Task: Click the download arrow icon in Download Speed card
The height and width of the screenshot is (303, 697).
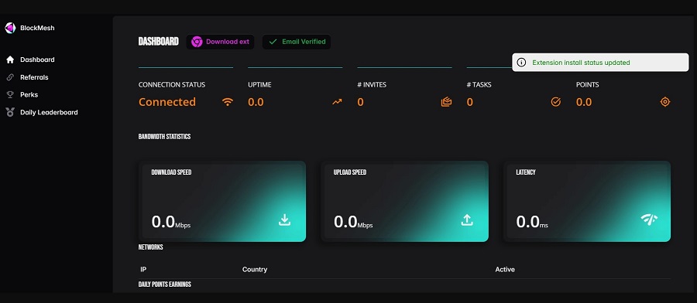Action: coord(284,220)
